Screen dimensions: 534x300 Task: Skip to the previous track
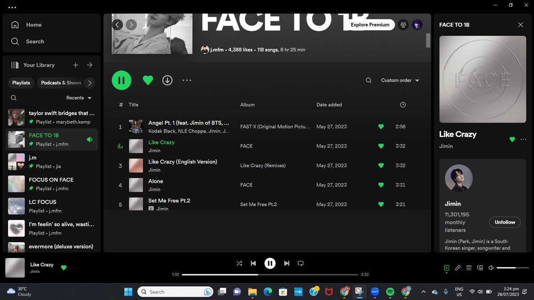253,264
